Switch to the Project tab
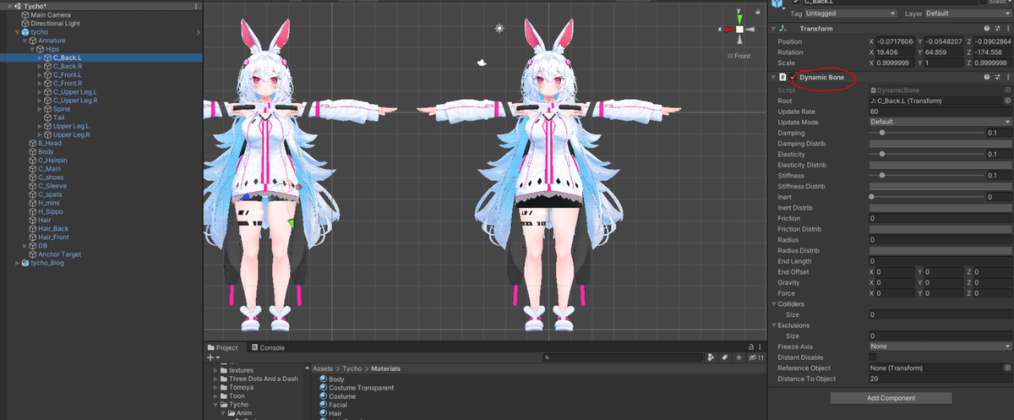The height and width of the screenshot is (420, 1014). 223,347
